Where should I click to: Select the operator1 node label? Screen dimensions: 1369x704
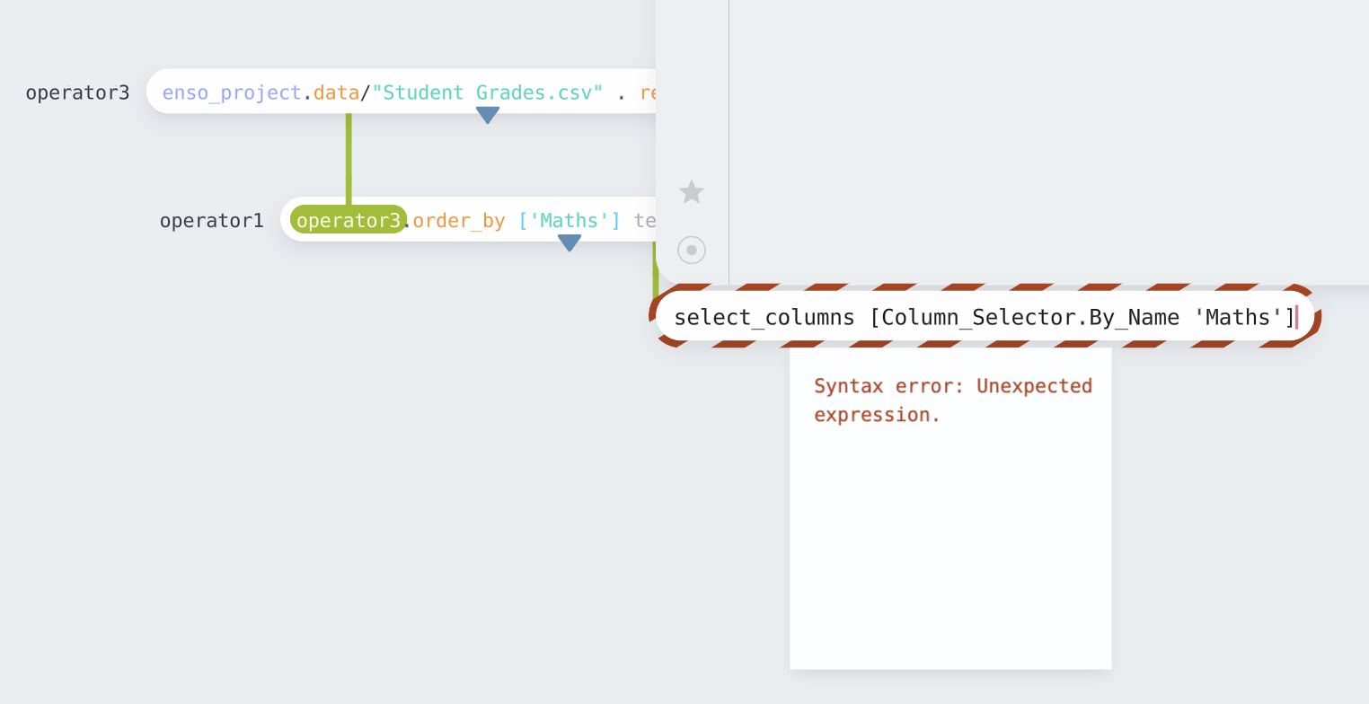click(x=212, y=220)
